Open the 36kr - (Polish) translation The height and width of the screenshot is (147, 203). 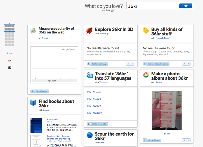tap(94, 99)
